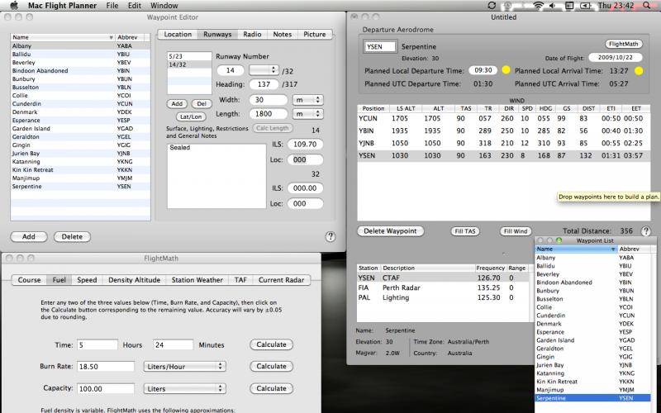Screen dimensions: 661x413
Task: Click the Fill Wind button
Action: [x=516, y=231]
